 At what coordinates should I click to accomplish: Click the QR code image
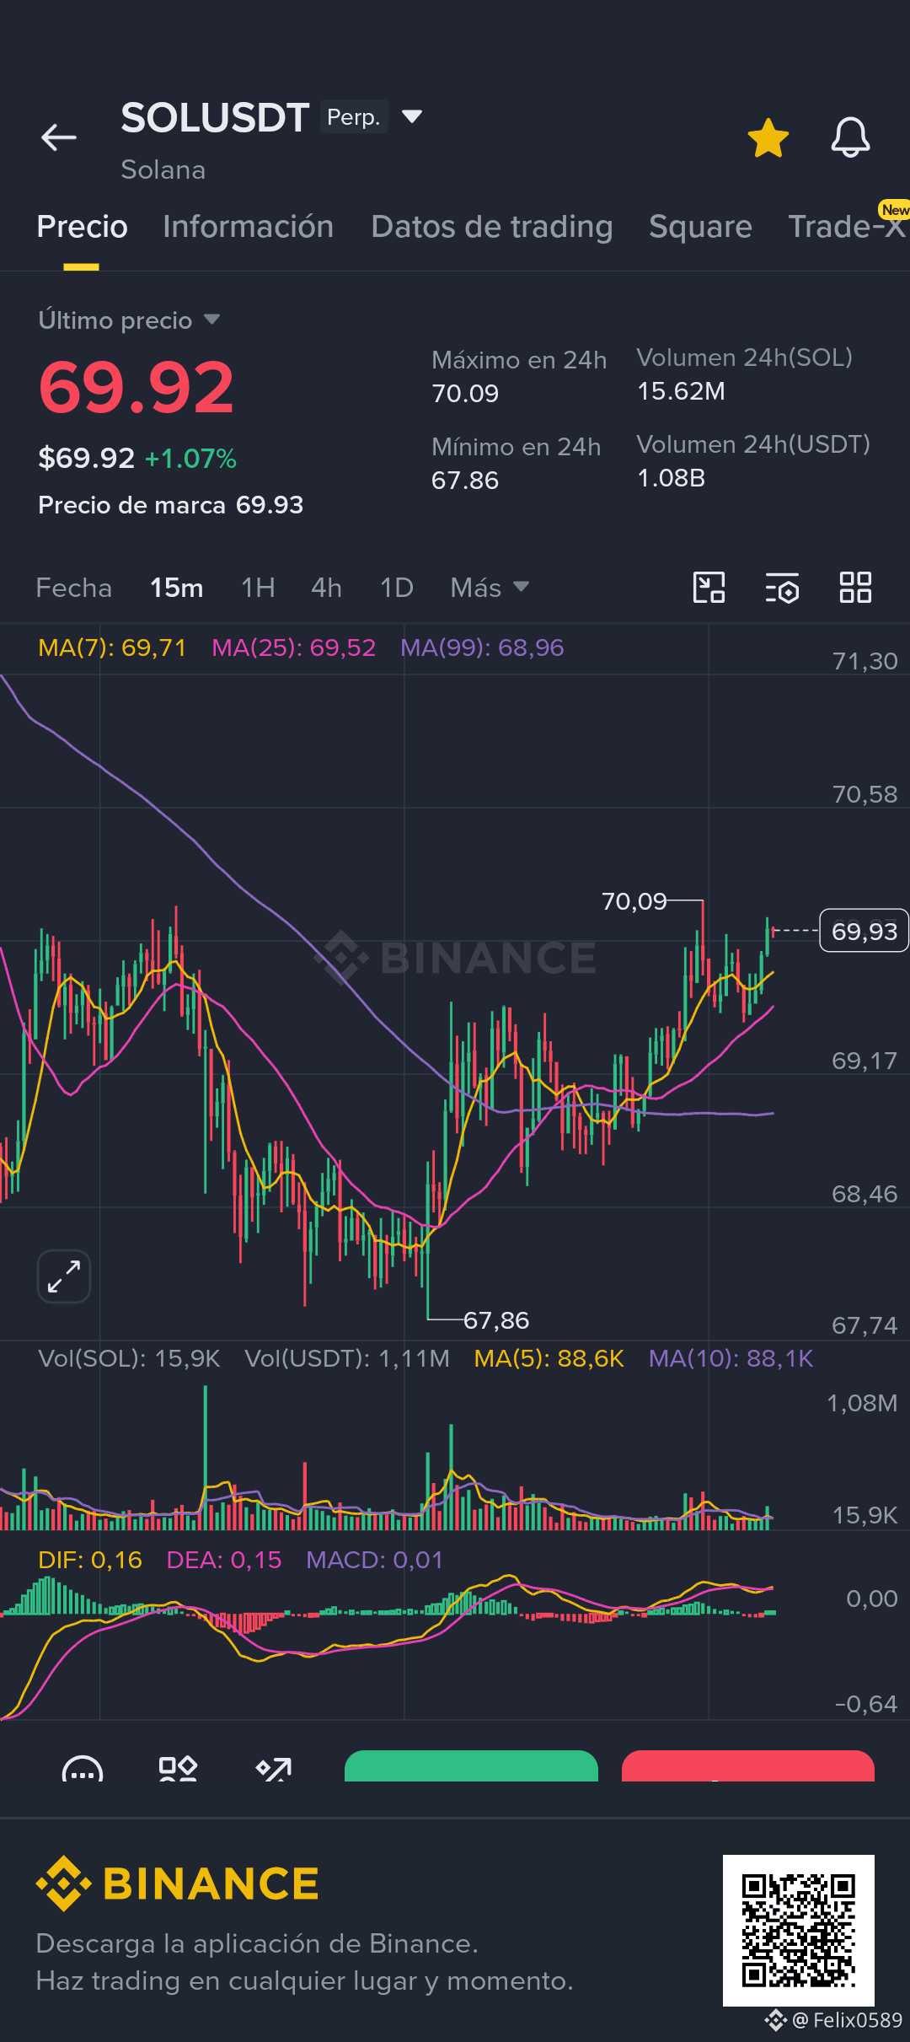coord(799,1931)
